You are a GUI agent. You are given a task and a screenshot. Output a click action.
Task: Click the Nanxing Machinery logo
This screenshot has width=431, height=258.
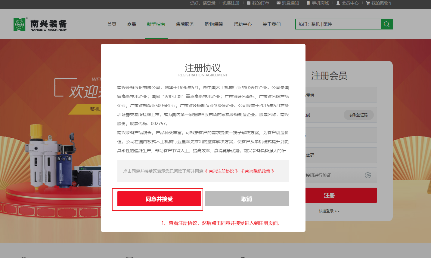pos(40,24)
